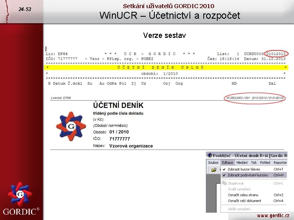
Task: Open the Soubor menu in Prohlížeč window
Action: pos(213,163)
